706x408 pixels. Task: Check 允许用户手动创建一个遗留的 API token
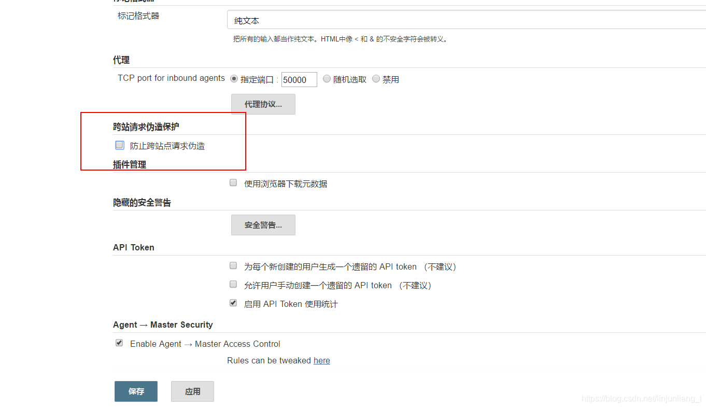(x=233, y=284)
